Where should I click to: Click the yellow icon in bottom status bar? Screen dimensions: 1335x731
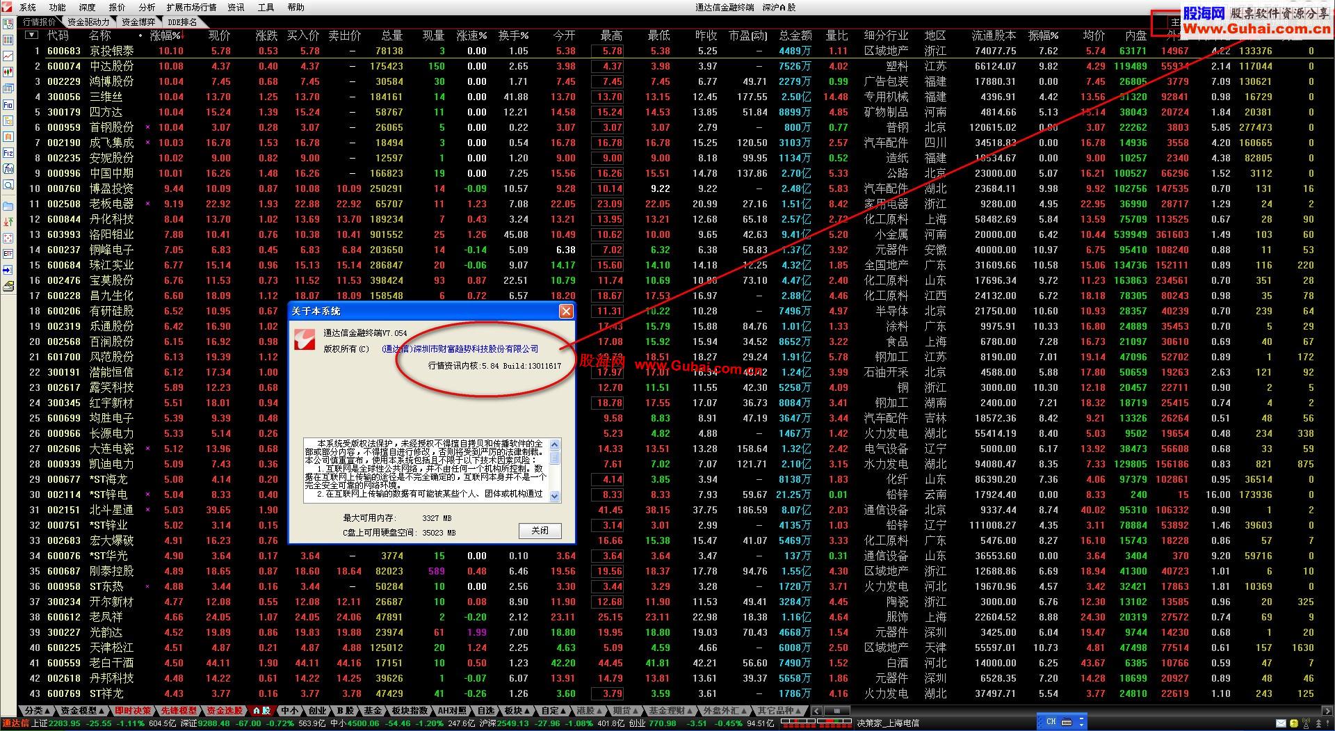[x=1294, y=723]
